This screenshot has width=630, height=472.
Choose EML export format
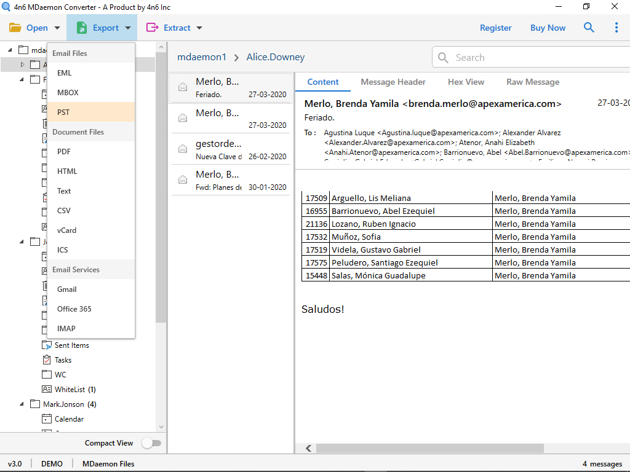pos(91,73)
